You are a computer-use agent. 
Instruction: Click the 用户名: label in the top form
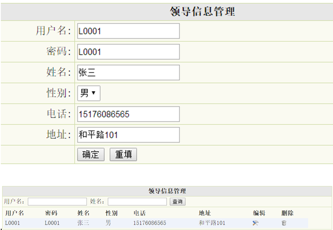[x=53, y=31]
